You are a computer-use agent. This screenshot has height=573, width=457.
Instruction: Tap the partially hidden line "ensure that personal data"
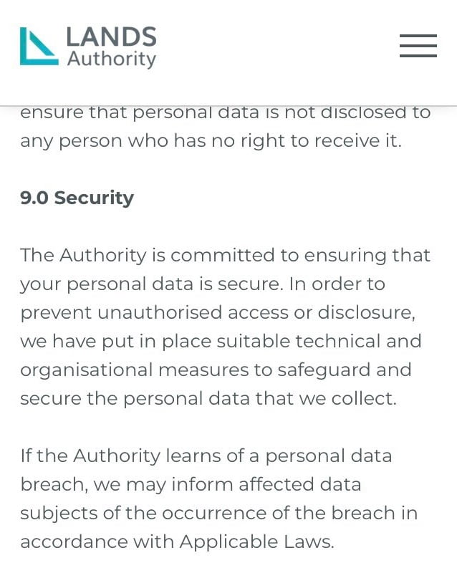[225, 113]
